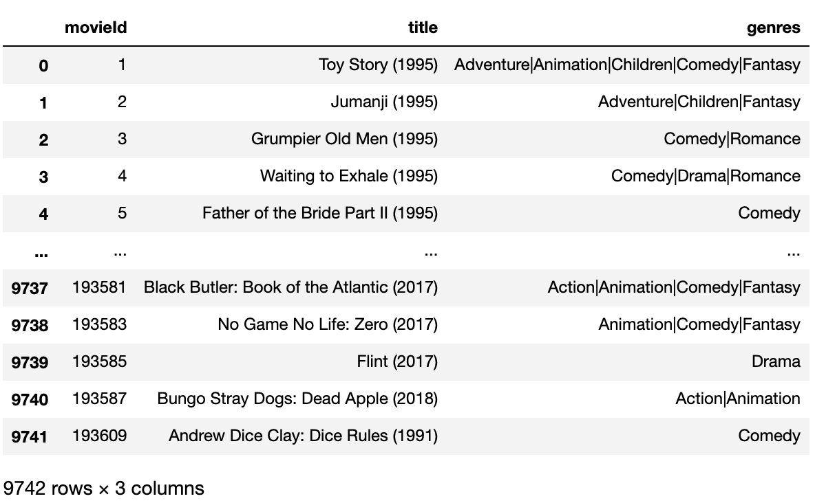Click the Grumpier Old Men (1995) cell
The width and height of the screenshot is (815, 503).
click(x=344, y=139)
